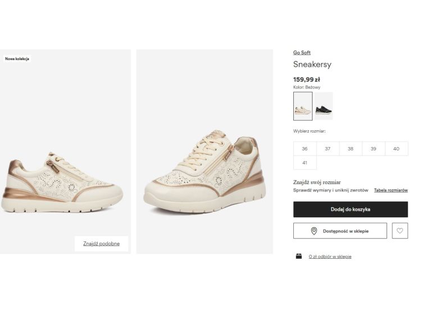Select the black sneaker color variant

click(324, 106)
